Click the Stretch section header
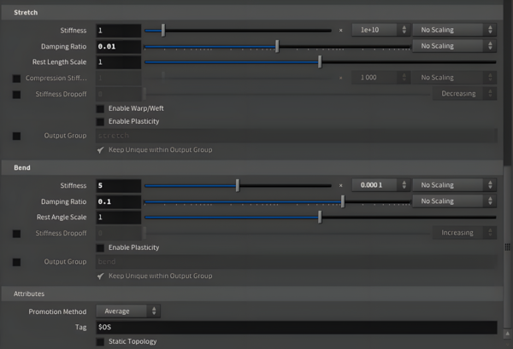Image resolution: width=513 pixels, height=349 pixels. pyautogui.click(x=252, y=13)
